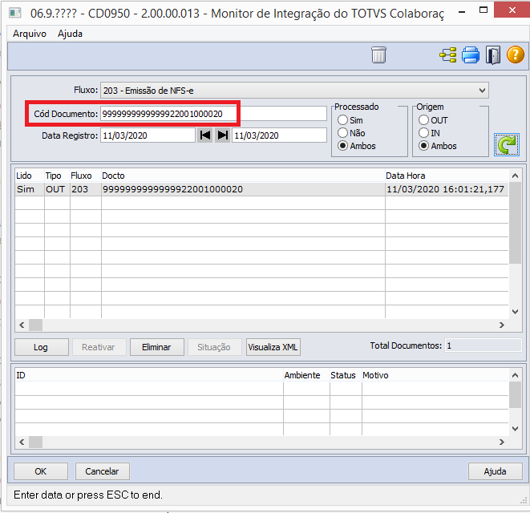Image resolution: width=530 pixels, height=513 pixels.
Task: Click the start Data Registro field
Action: click(x=148, y=135)
